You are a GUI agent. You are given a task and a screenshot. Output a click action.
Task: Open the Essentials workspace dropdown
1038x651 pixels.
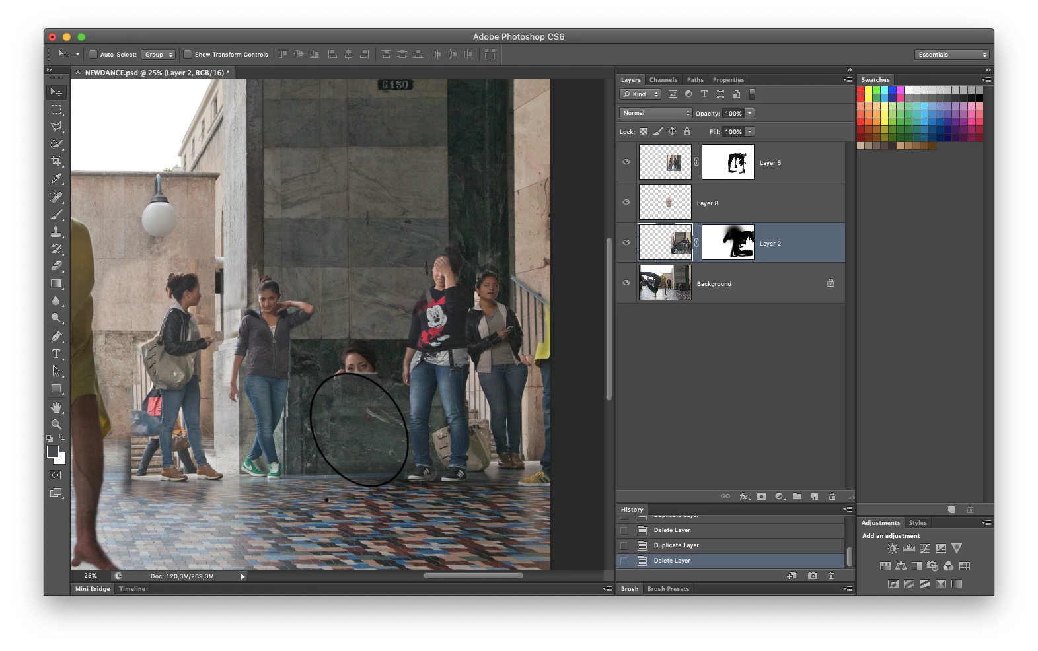tap(951, 55)
